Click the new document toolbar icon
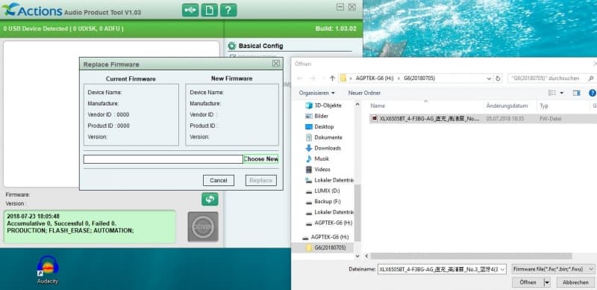This screenshot has height=290, width=597. click(210, 10)
